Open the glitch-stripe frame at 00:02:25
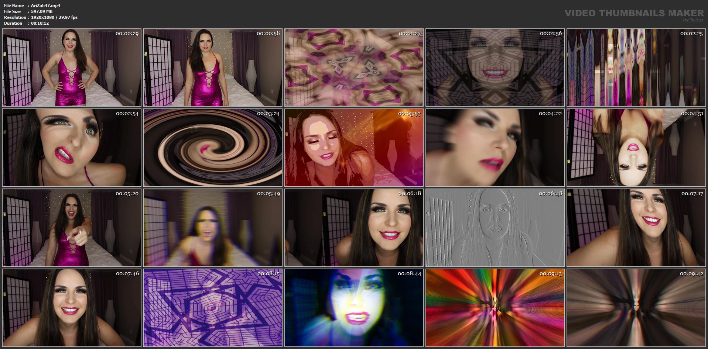The image size is (708, 349). click(636, 68)
